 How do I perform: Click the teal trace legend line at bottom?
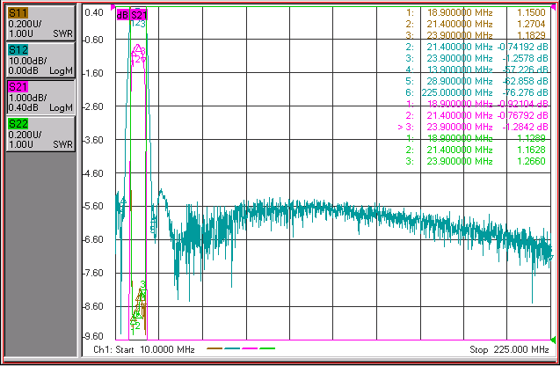click(232, 348)
